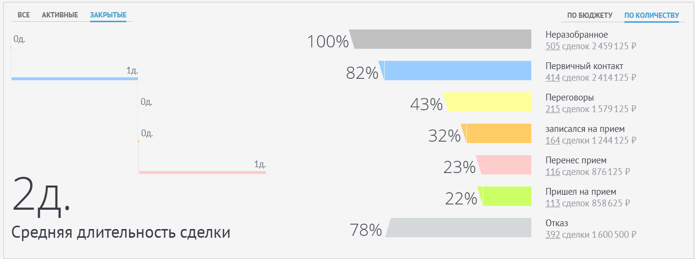Screen dimensions: 695x259
Task: Open the 505 deals link under Неразобранное
Action: click(553, 47)
